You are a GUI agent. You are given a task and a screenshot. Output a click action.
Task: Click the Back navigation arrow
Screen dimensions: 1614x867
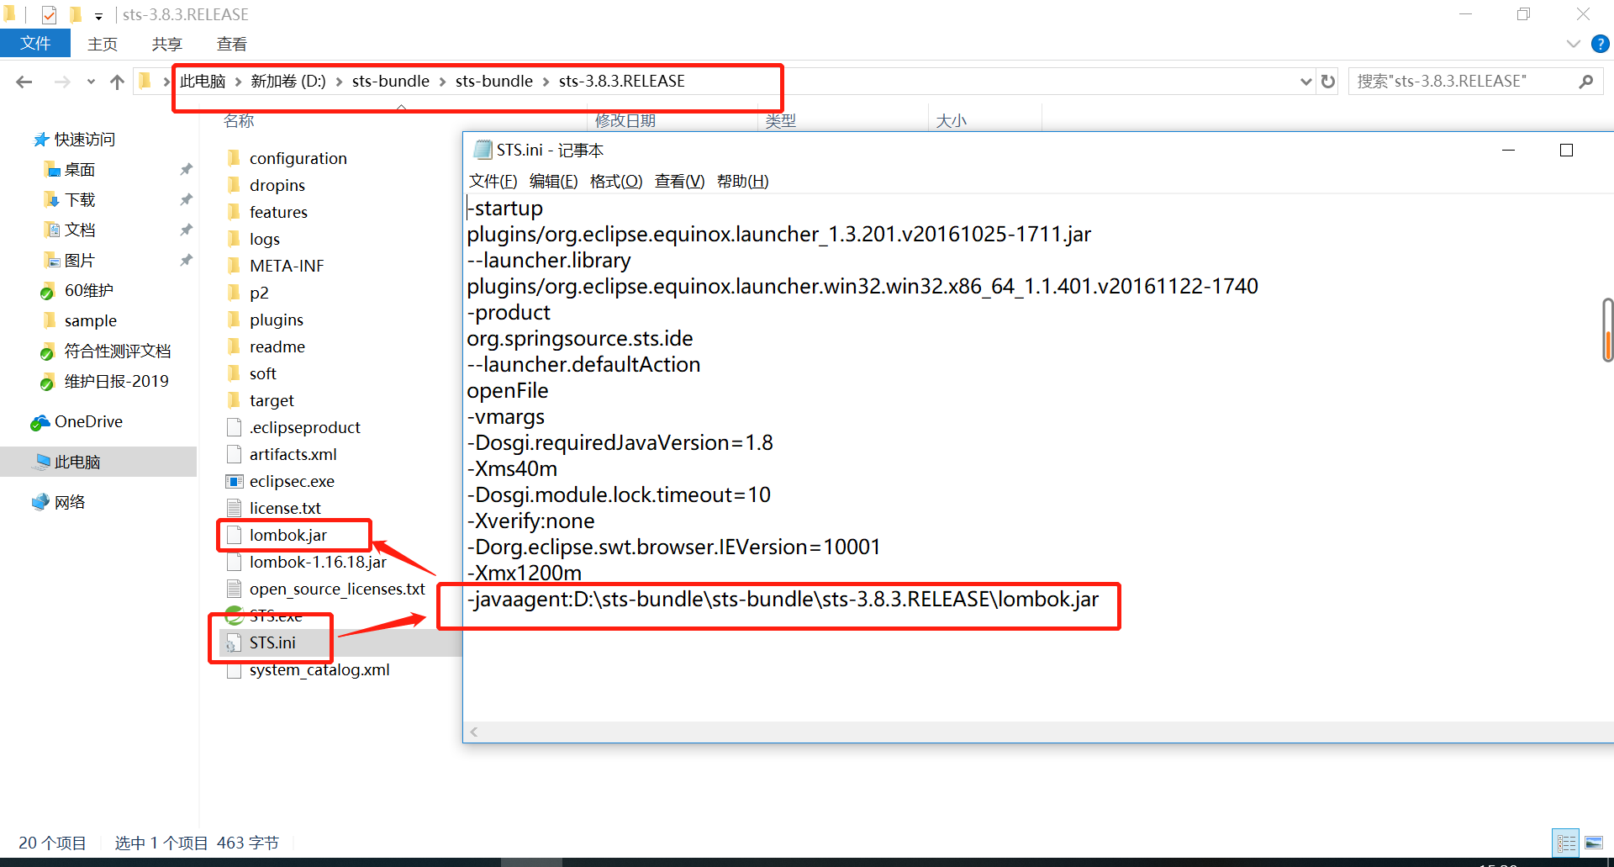pyautogui.click(x=24, y=82)
